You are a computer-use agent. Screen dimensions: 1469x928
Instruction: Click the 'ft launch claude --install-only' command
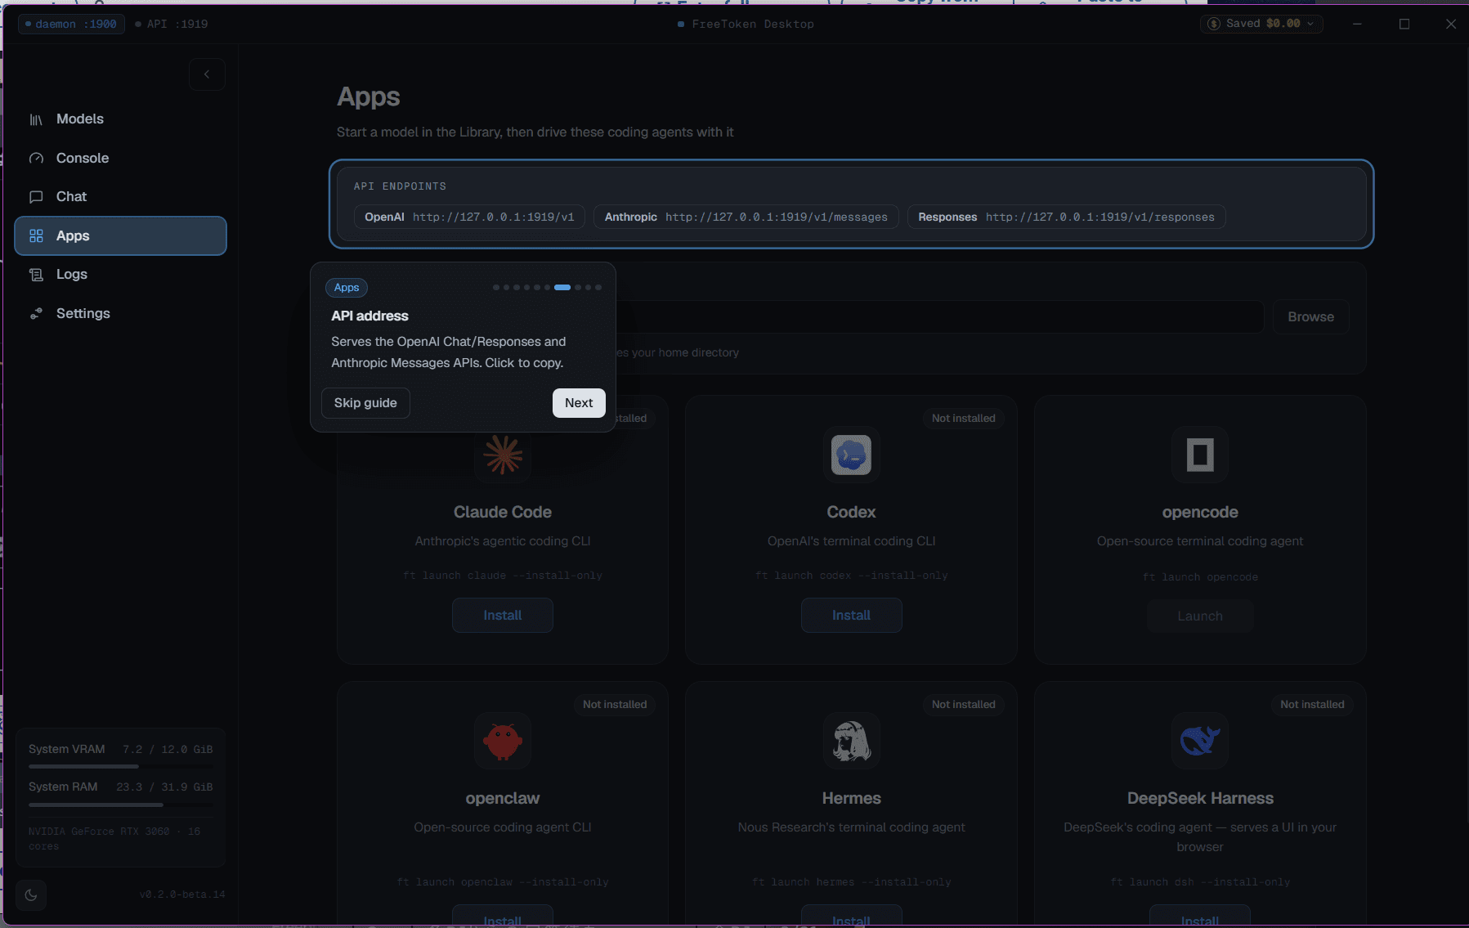pos(503,576)
